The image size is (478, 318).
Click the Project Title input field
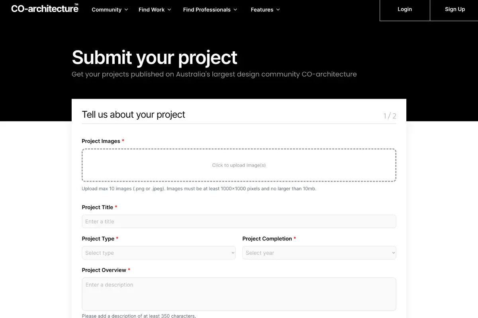pos(239,221)
